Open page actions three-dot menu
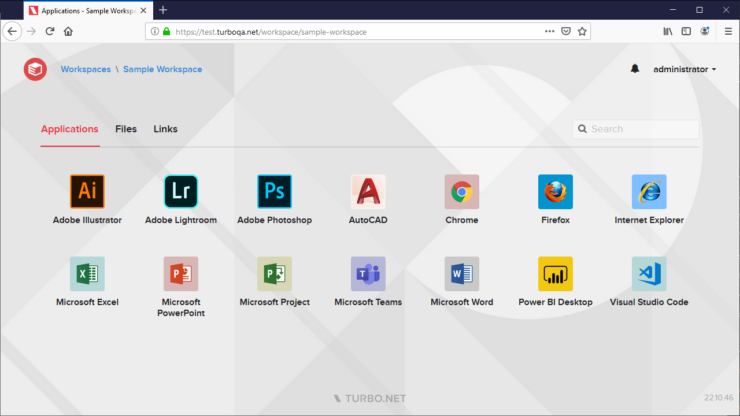The height and width of the screenshot is (416, 740). [550, 32]
